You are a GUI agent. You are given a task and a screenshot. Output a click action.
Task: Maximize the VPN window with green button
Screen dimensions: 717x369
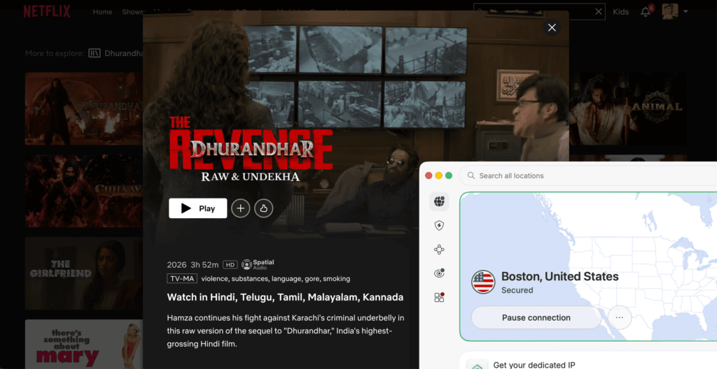tap(449, 176)
